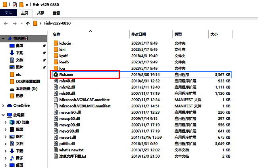
Task: Click the Fish.exe application icon
Action: pyautogui.click(x=56, y=74)
